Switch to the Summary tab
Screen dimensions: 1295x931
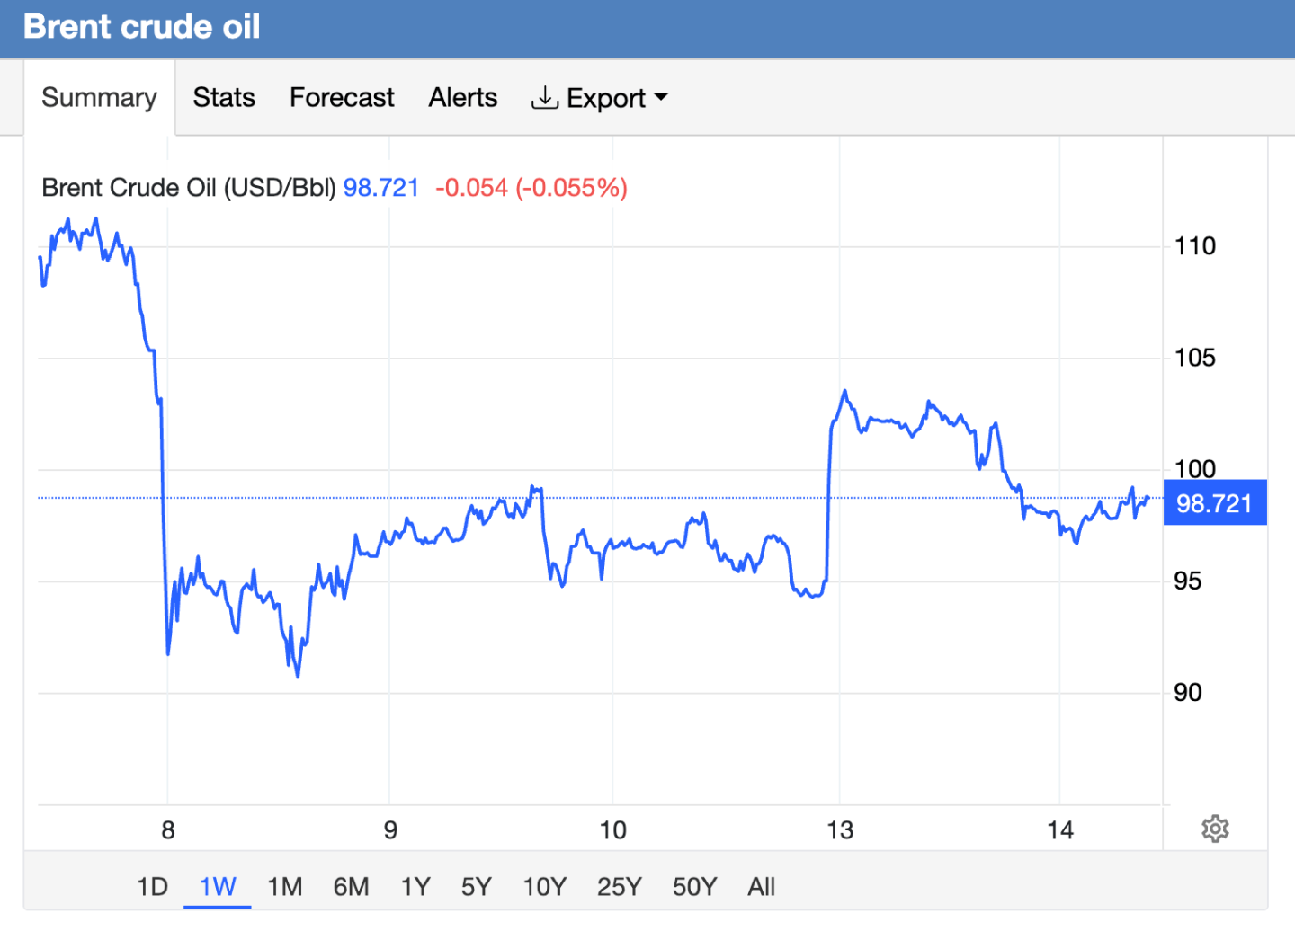[99, 97]
